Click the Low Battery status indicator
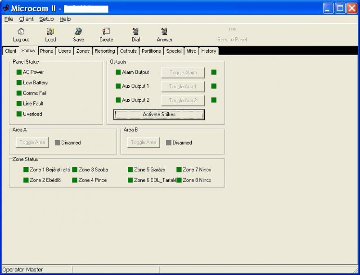 point(19,82)
